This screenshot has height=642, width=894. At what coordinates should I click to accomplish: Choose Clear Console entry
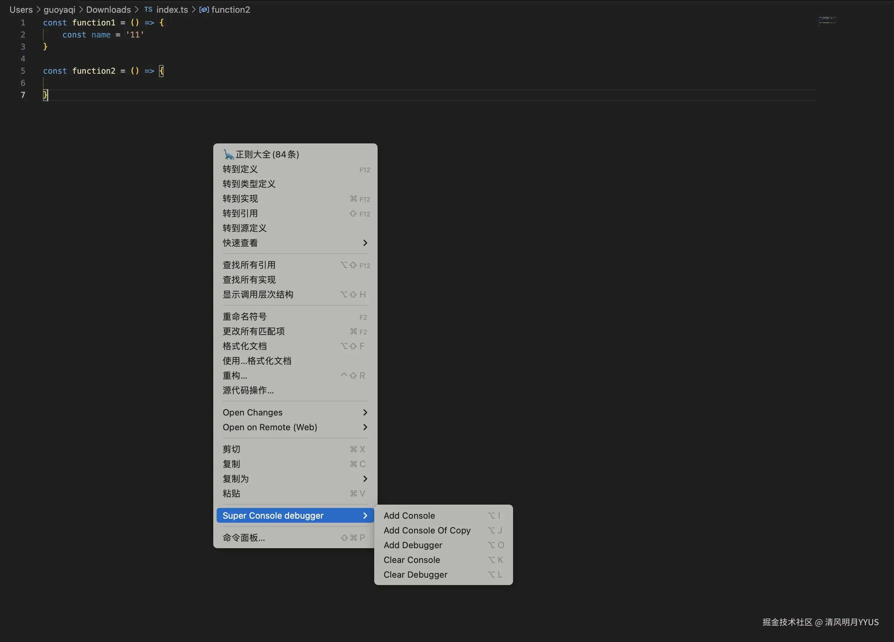pos(411,560)
